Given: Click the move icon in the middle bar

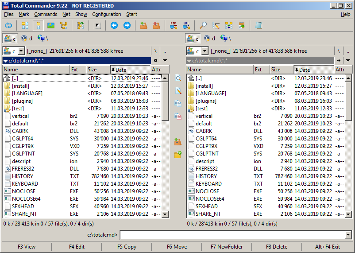Looking at the screenshot, I should click(178, 116).
